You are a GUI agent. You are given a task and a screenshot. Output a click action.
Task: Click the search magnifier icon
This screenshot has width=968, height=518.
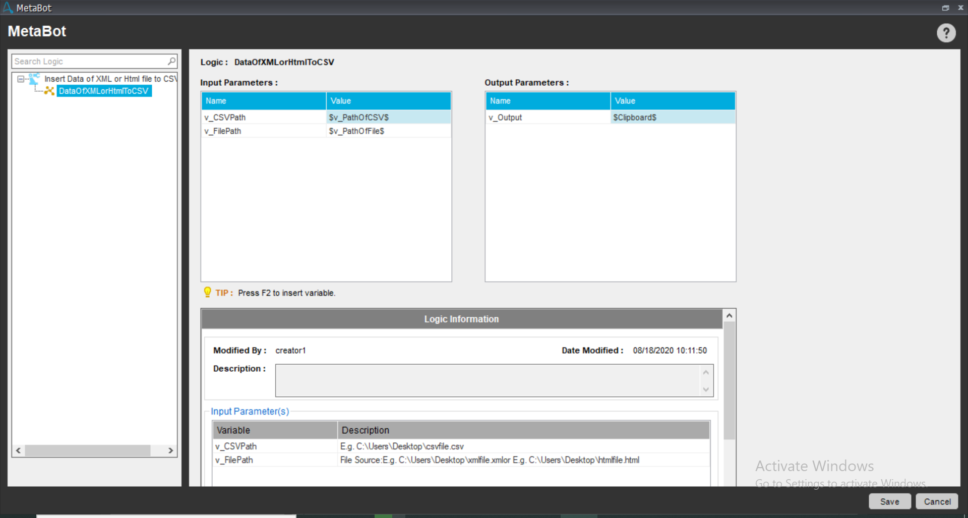click(x=171, y=61)
